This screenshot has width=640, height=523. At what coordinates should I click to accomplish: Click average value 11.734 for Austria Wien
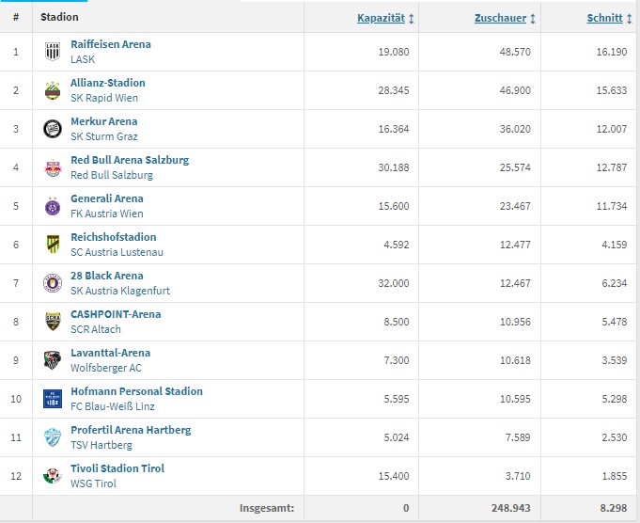pyautogui.click(x=612, y=206)
